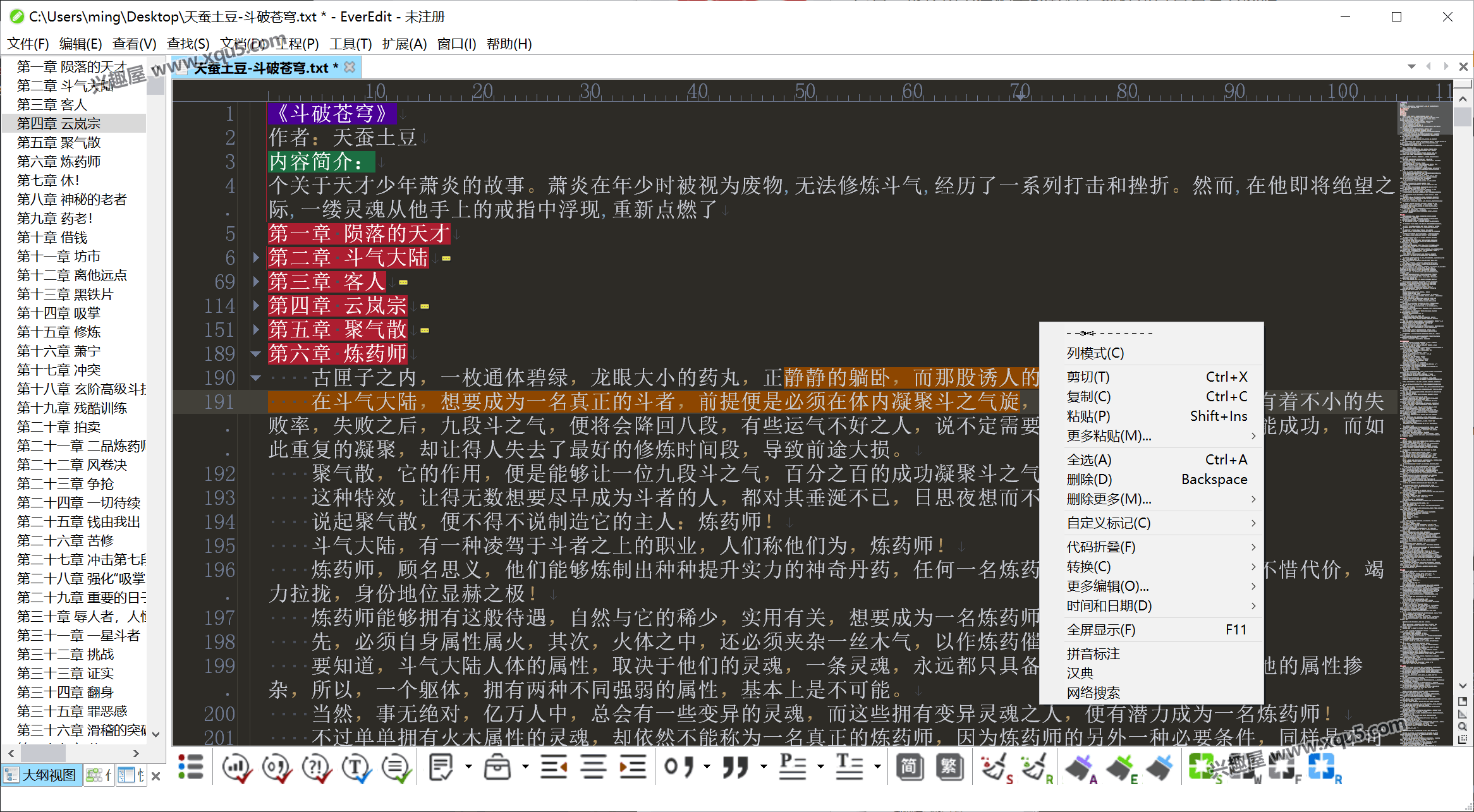Open dropdown next to double quotes icon
Screen dimensions: 1474x812
pyautogui.click(x=764, y=767)
